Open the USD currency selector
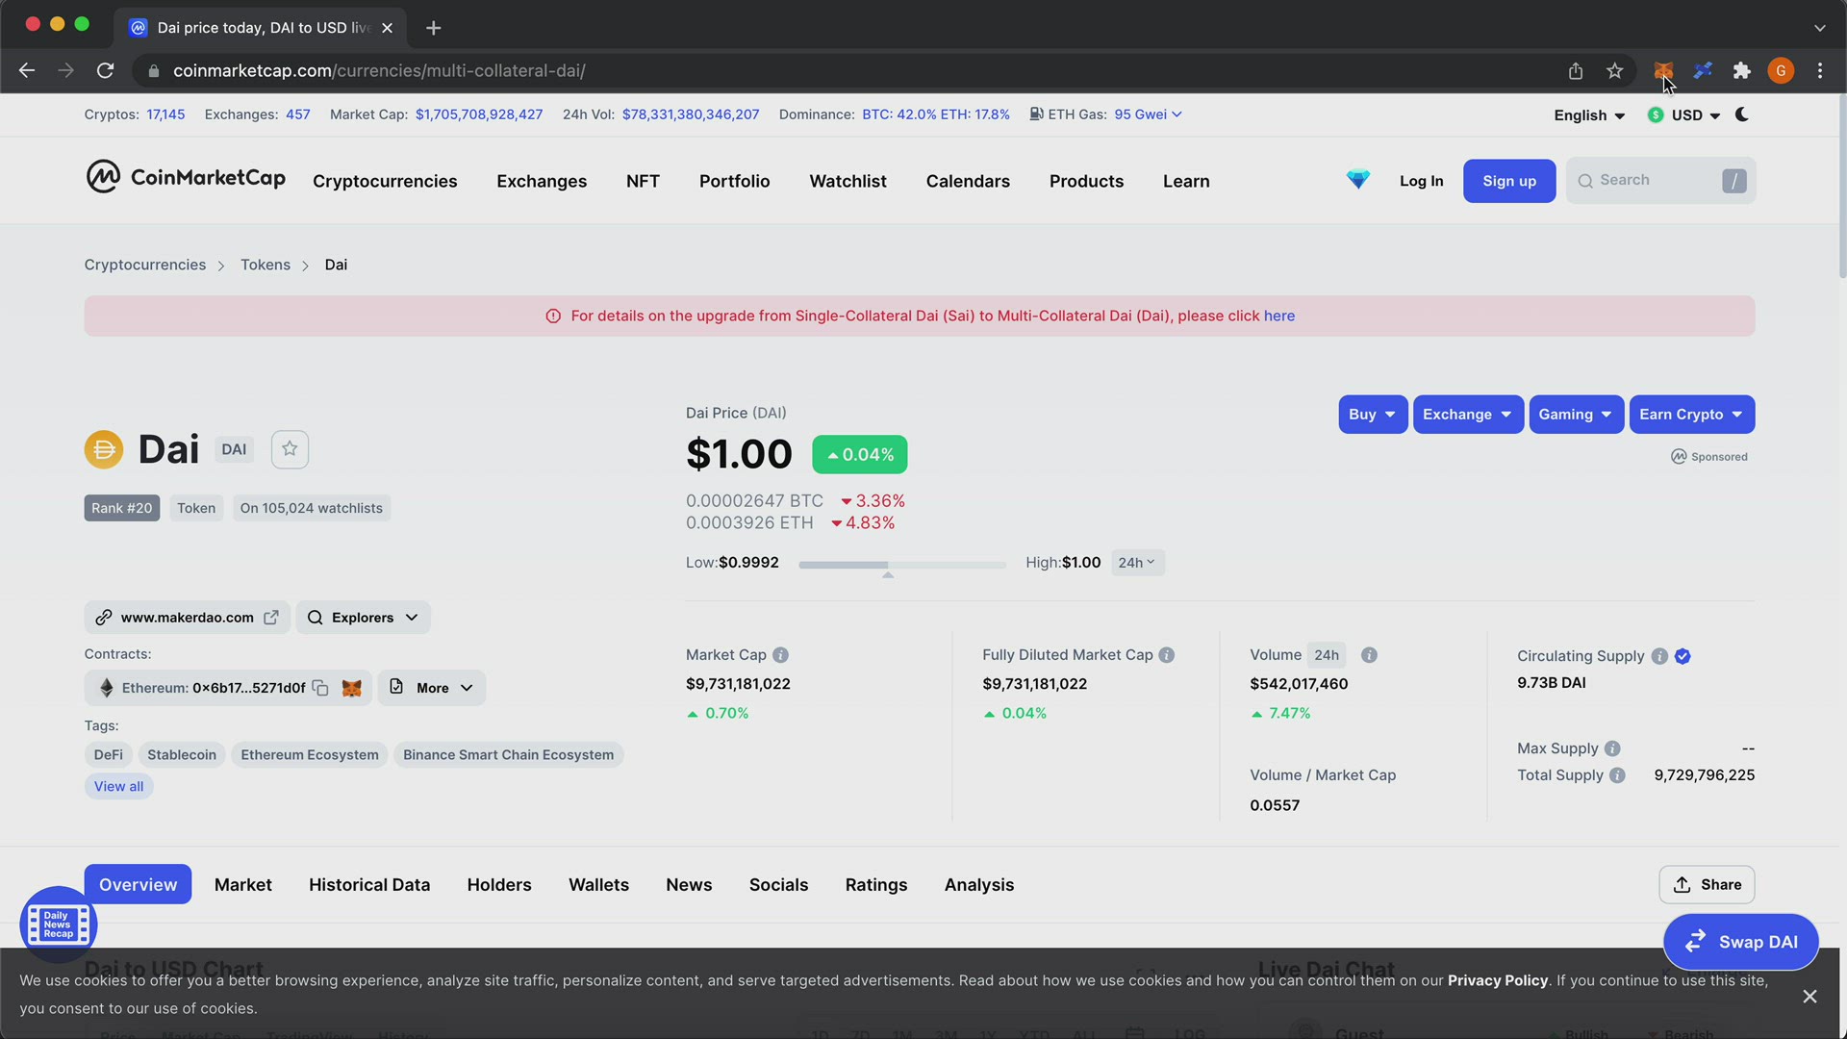The image size is (1847, 1039). (x=1684, y=115)
